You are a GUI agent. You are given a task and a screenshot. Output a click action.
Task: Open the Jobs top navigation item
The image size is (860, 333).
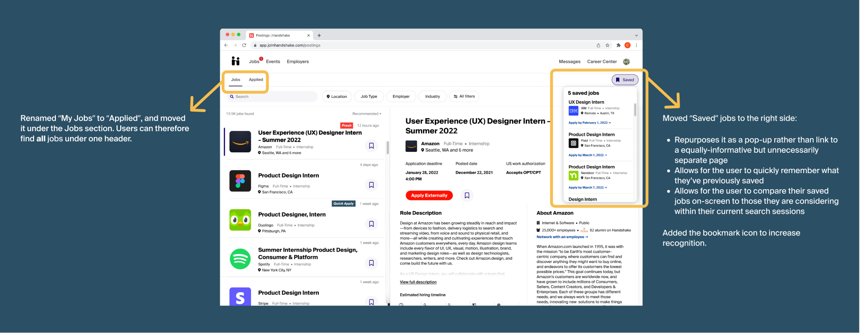pos(254,61)
